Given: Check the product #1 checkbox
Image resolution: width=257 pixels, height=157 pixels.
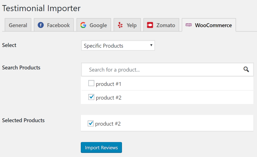Looking at the screenshot, I should (91, 83).
